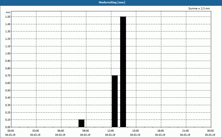
Task: Click the "1,00" y-axis value
Action: pos(8,54)
